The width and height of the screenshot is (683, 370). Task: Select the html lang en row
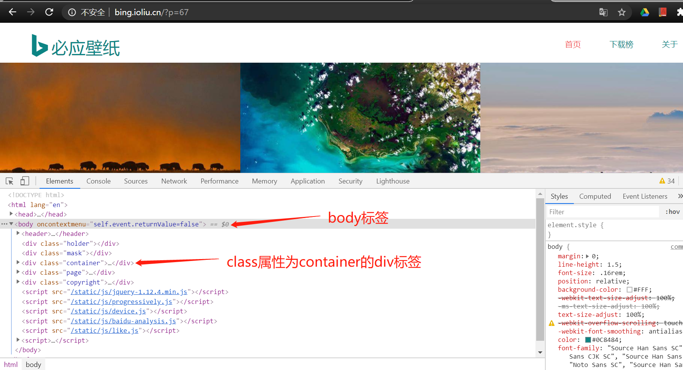38,205
